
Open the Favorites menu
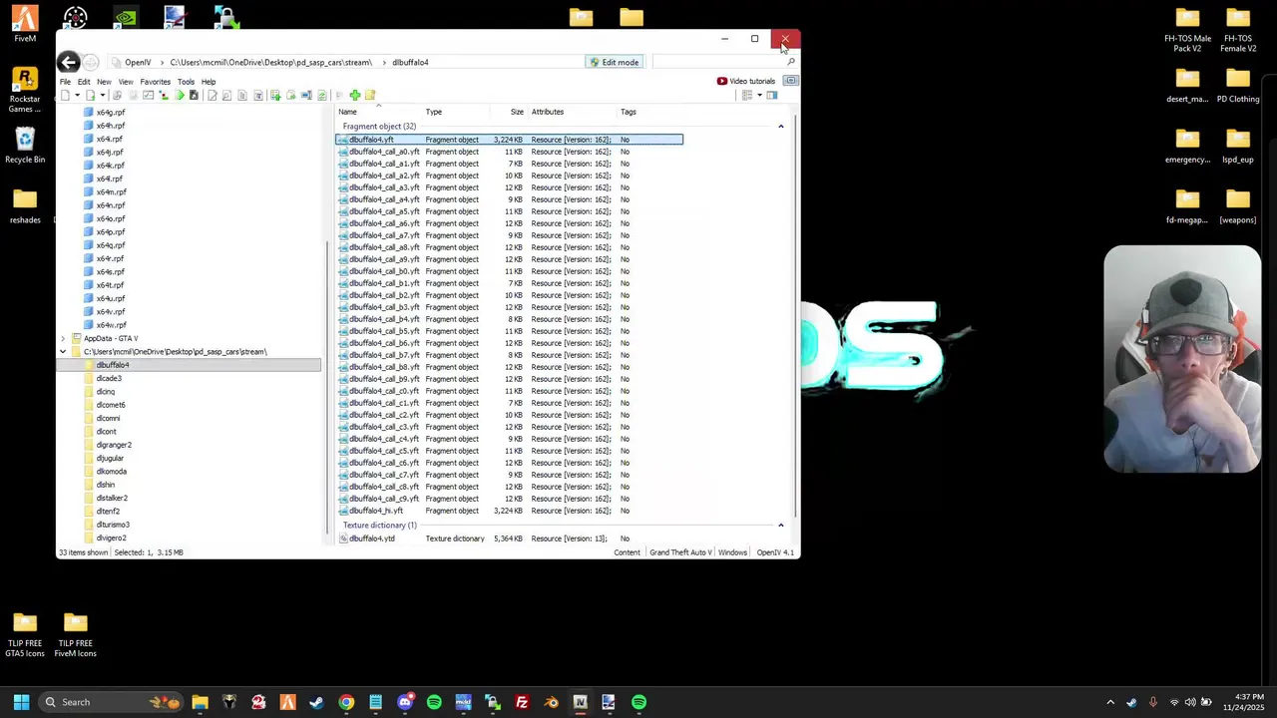point(155,82)
